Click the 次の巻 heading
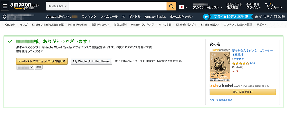287x113 pixels. [215, 44]
